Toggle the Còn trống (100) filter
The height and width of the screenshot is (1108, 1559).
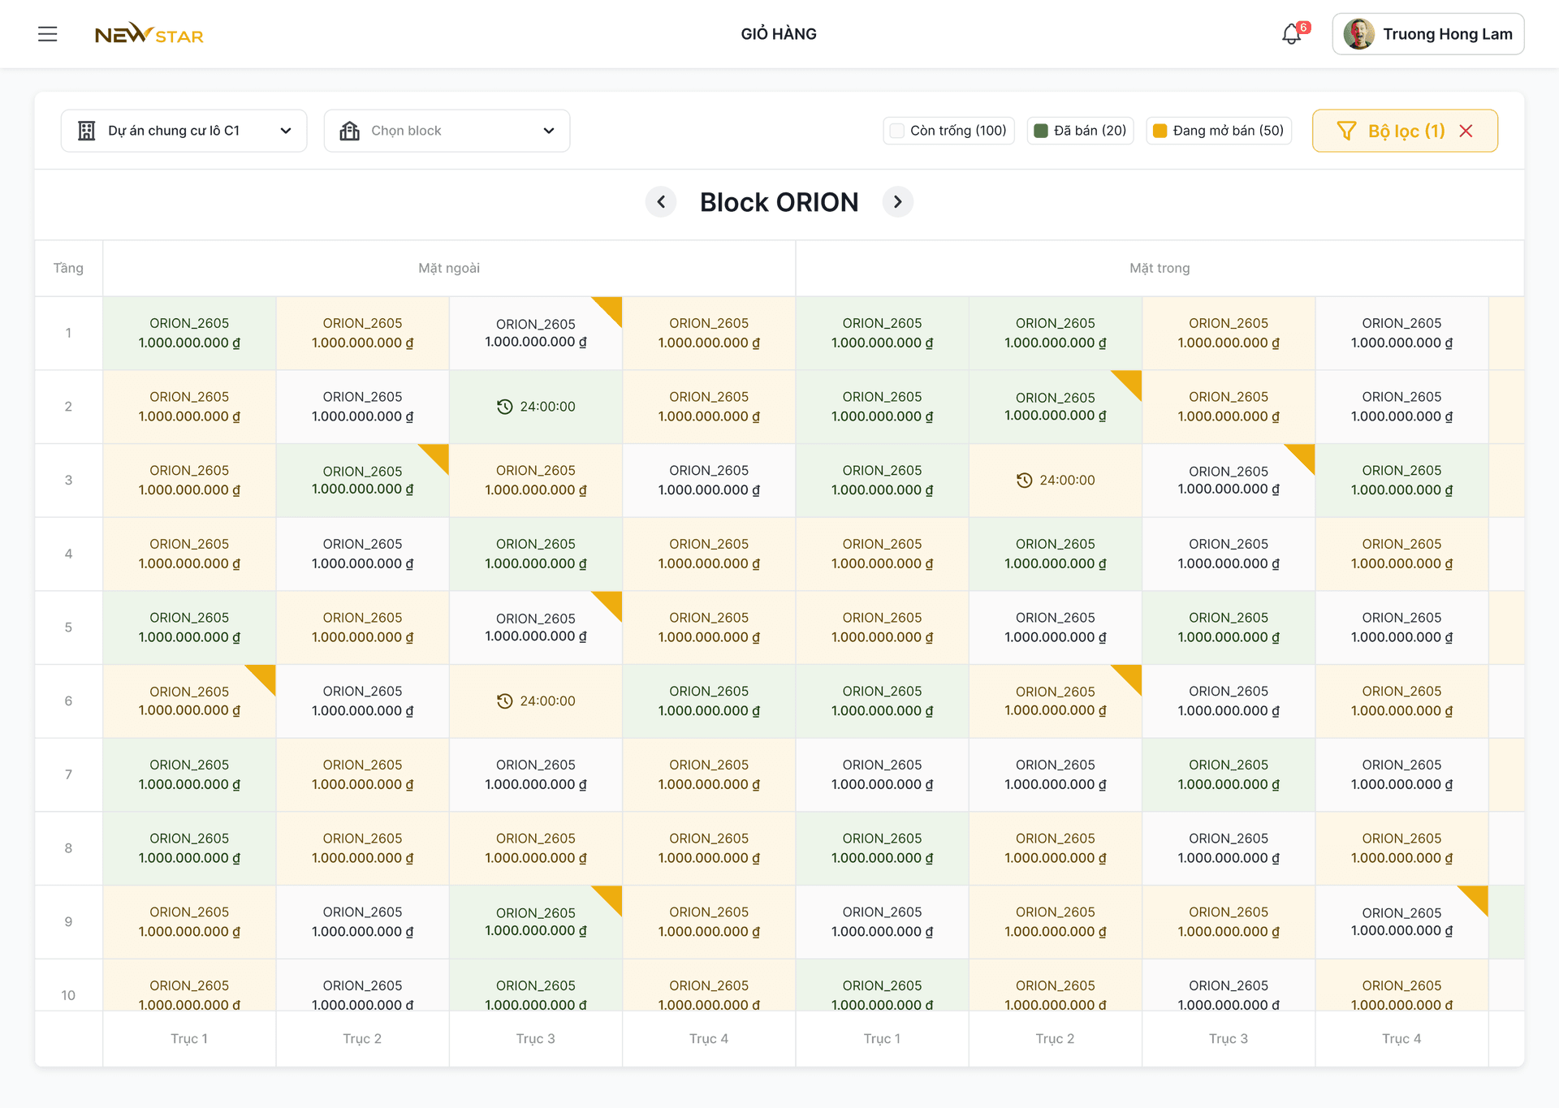tap(948, 131)
